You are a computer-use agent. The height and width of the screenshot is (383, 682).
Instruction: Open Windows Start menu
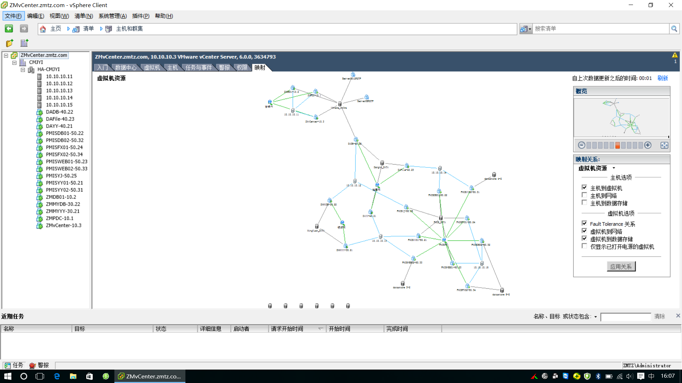(x=8, y=376)
